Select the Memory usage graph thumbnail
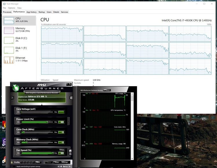The width and height of the screenshot is (217, 168). (x=9, y=30)
